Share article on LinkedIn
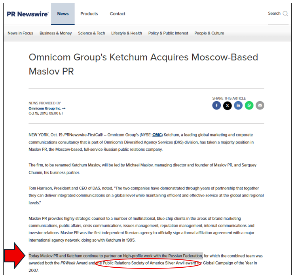 coord(238,105)
